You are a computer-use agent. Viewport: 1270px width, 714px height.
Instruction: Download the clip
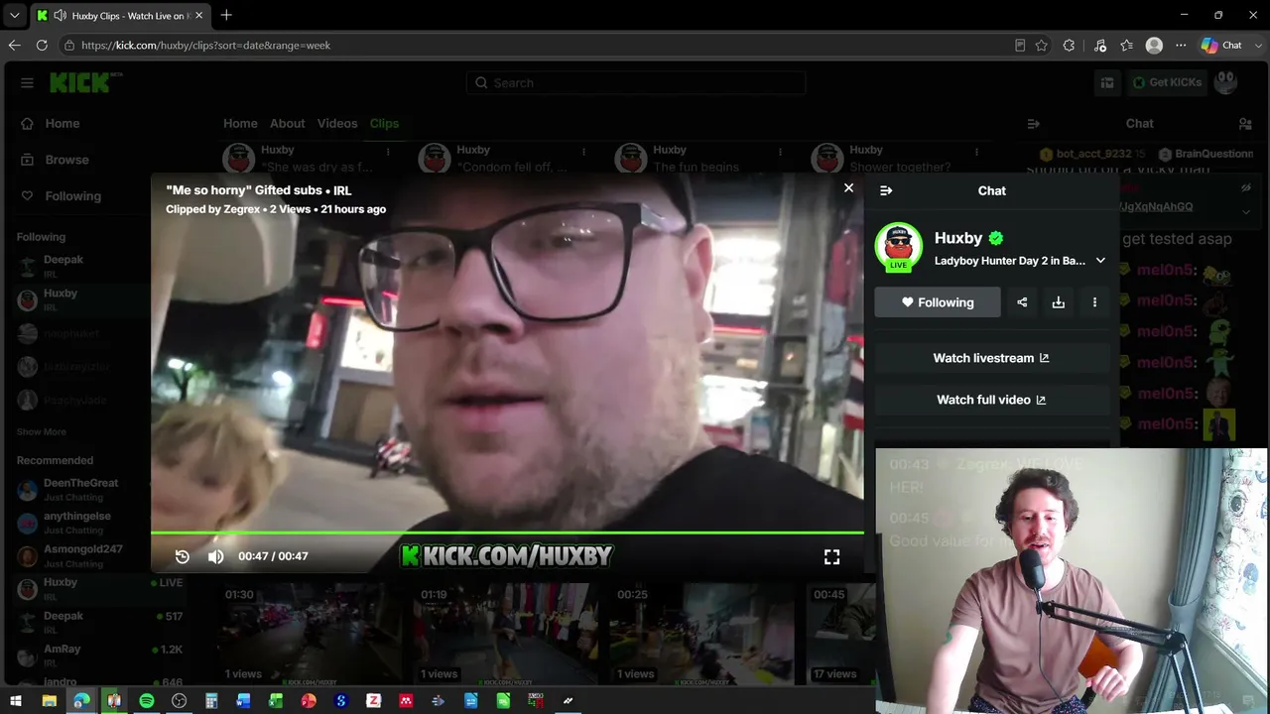tap(1059, 302)
